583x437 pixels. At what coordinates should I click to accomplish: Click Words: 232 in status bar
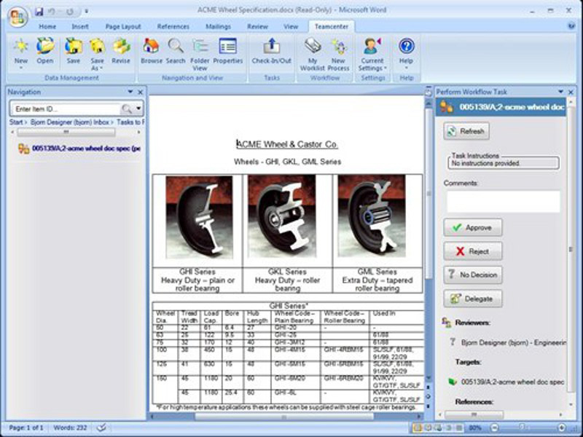69,428
